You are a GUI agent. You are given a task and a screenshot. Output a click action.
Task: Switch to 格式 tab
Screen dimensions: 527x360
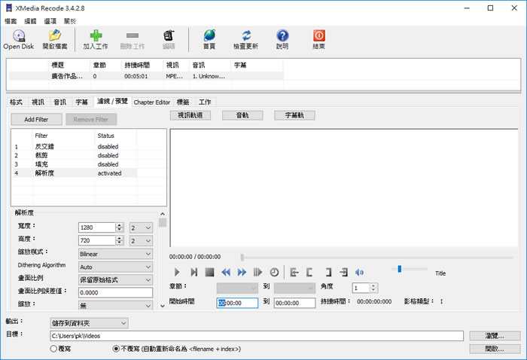16,102
